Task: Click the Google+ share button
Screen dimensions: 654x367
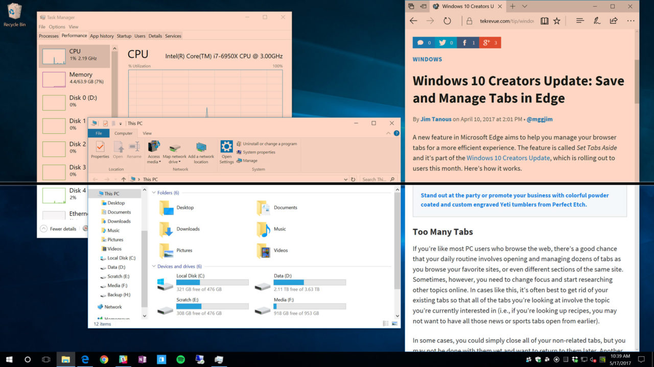Action: tap(489, 43)
